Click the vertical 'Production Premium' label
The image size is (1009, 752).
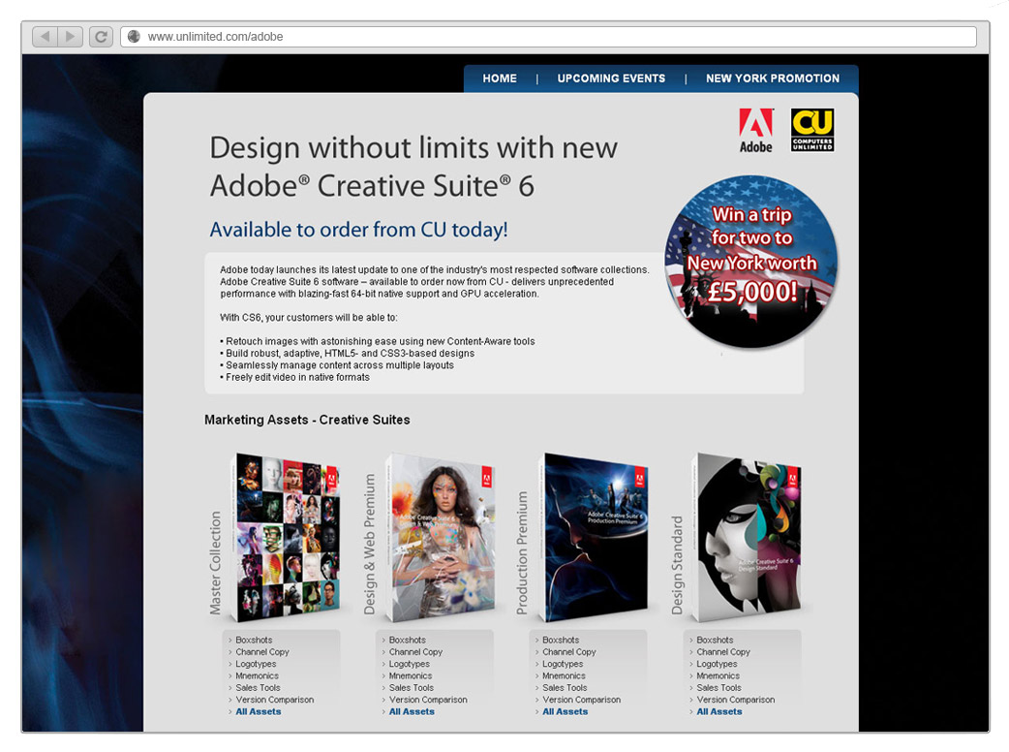[x=522, y=552]
